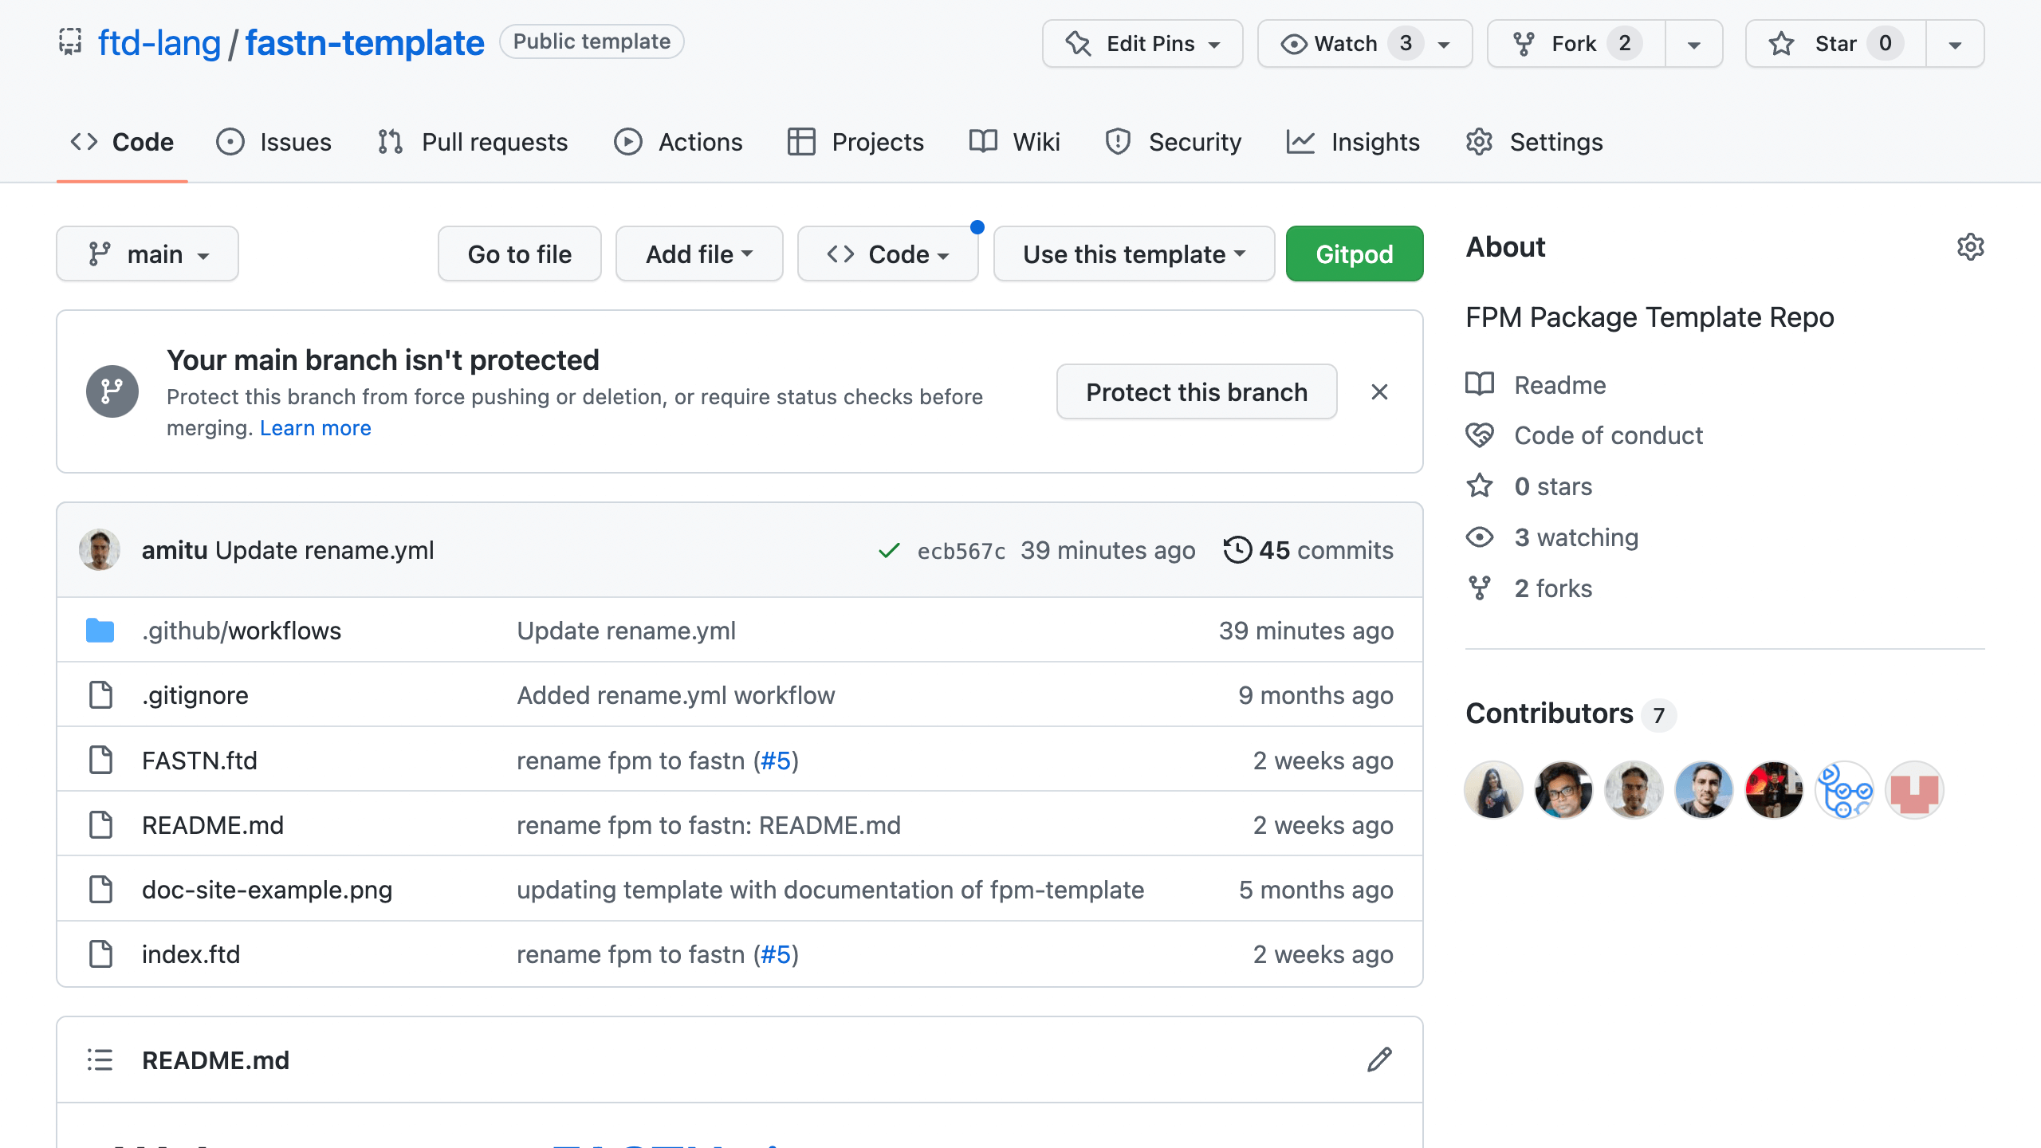Click the commit history clock icon
The image size is (2041, 1148).
tap(1237, 550)
